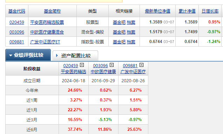Image resolution: width=223 pixels, height=134 pixels.
Task: Remove fund 020459 using its X icon
Action: (82, 65)
